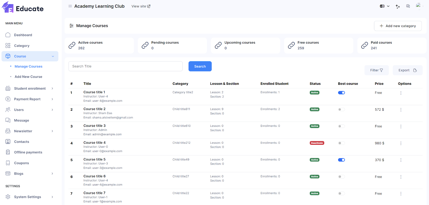This screenshot has height=205, width=429.
Task: Click the Active courses link icon
Action: [x=72, y=45]
